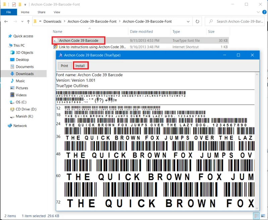Open Music folder in sidebar

tap(20, 81)
